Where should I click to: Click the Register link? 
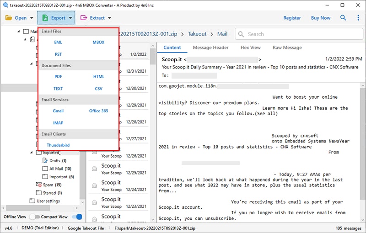[x=292, y=18]
